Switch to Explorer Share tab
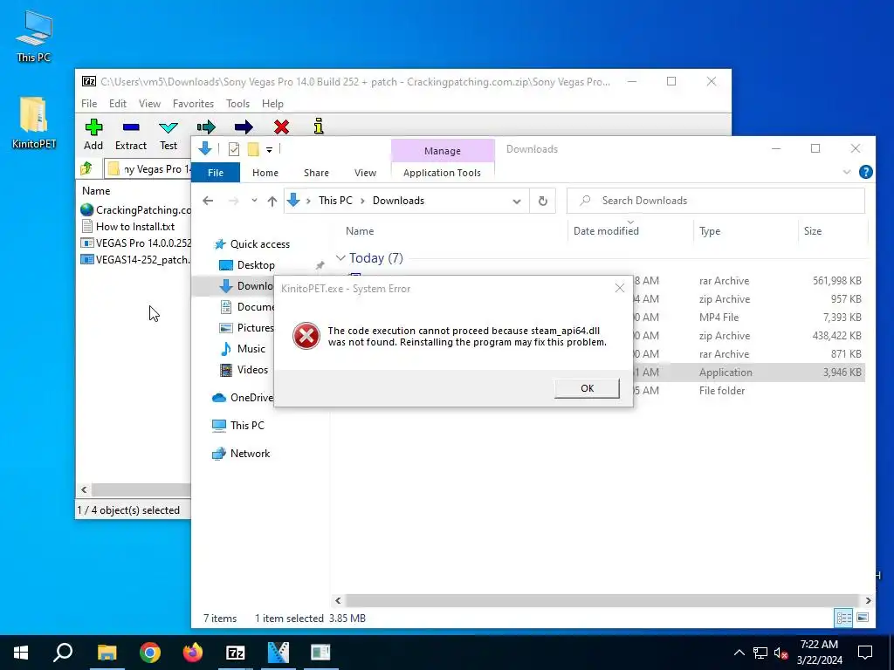 [x=316, y=173]
